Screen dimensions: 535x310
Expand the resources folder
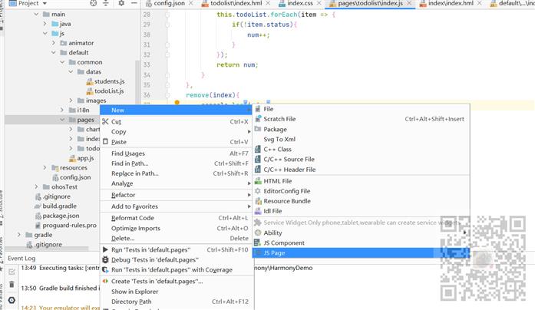tap(45, 167)
